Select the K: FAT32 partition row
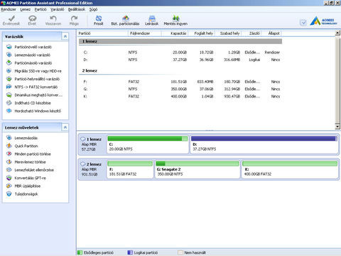 [x=180, y=97]
